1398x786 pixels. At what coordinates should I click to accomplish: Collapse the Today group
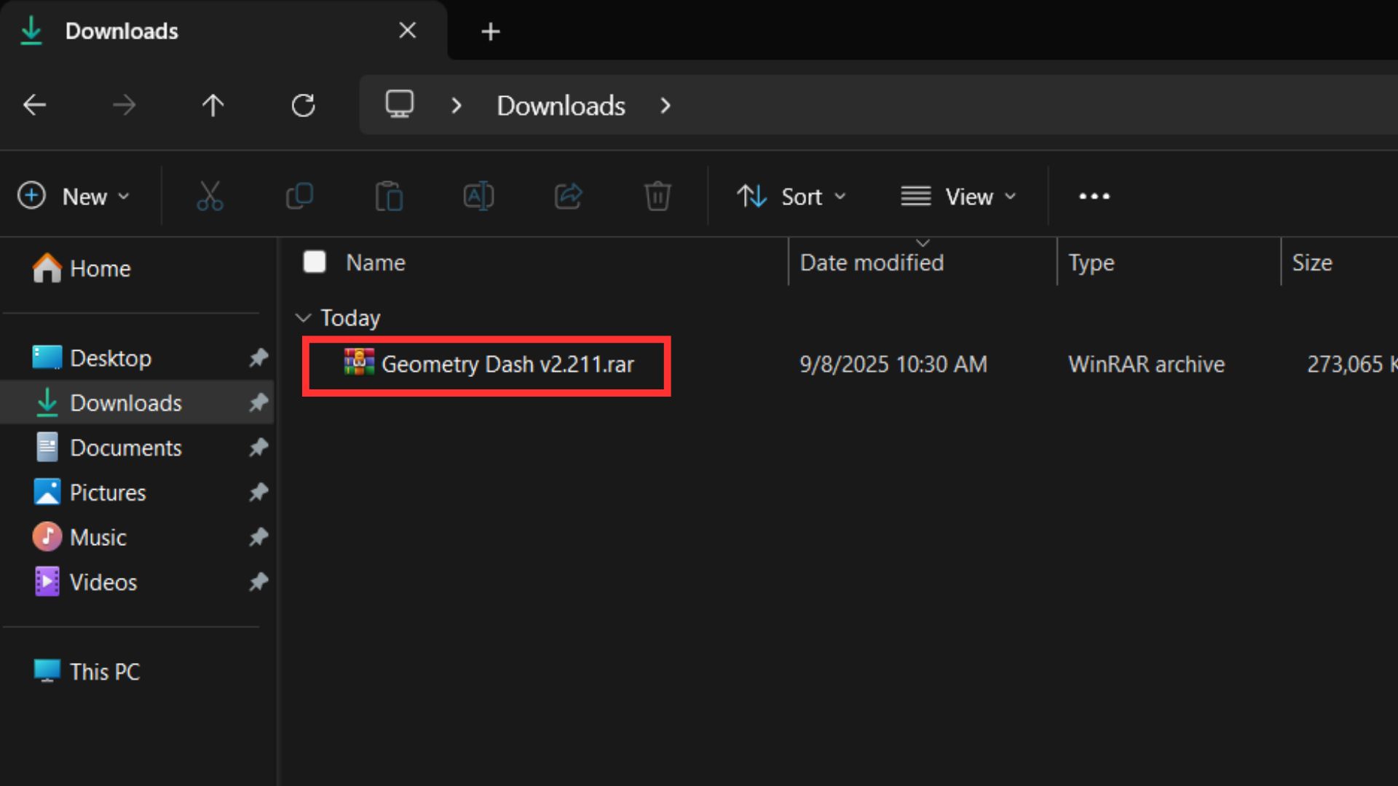(x=303, y=318)
